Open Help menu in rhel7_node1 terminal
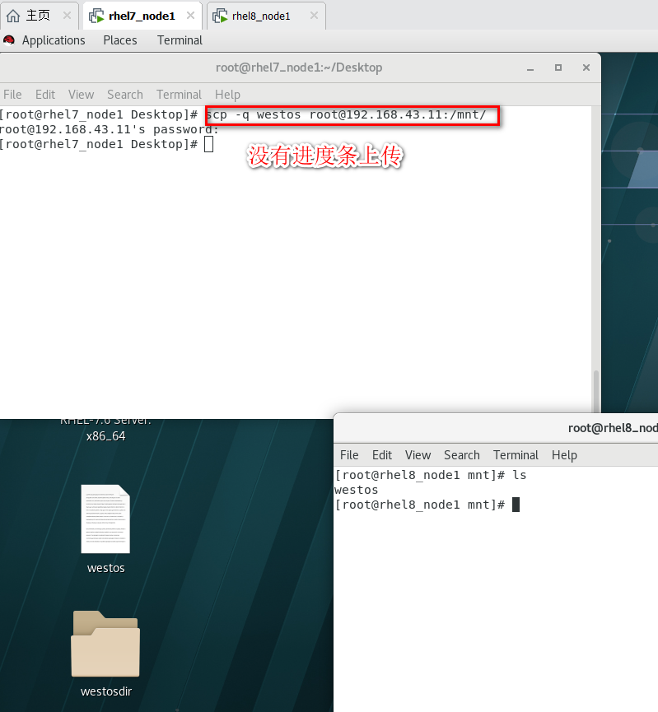 pyautogui.click(x=227, y=95)
